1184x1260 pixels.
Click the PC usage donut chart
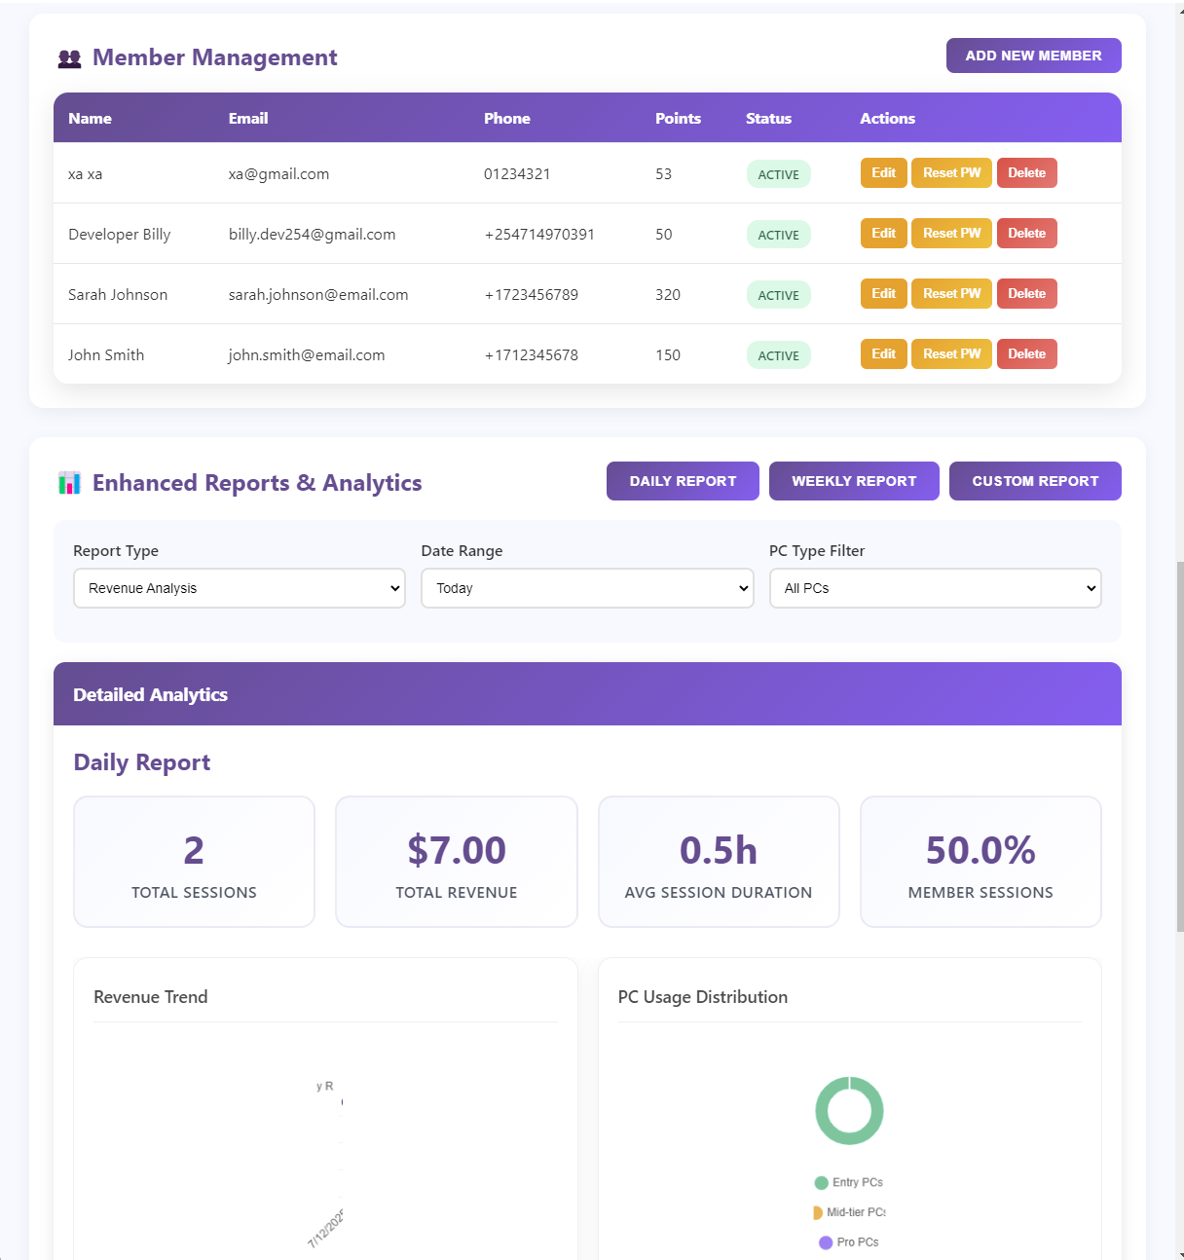click(x=849, y=1110)
